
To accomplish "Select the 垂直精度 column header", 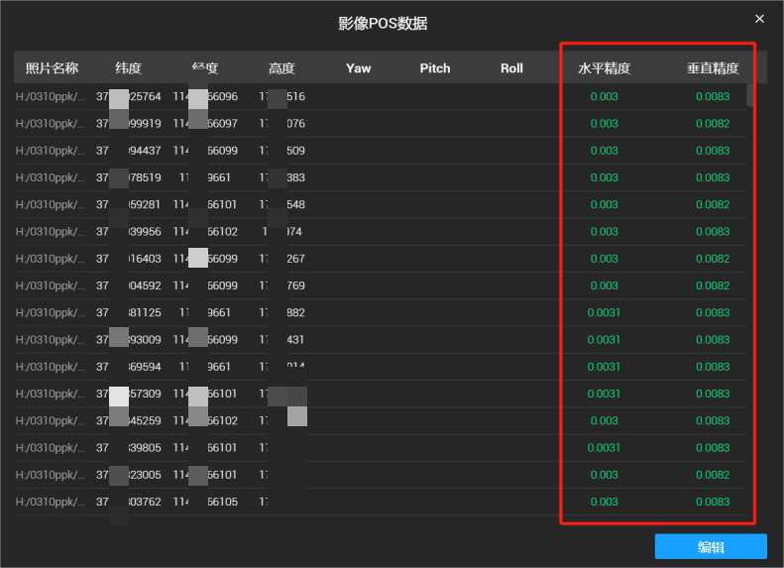I will [713, 68].
